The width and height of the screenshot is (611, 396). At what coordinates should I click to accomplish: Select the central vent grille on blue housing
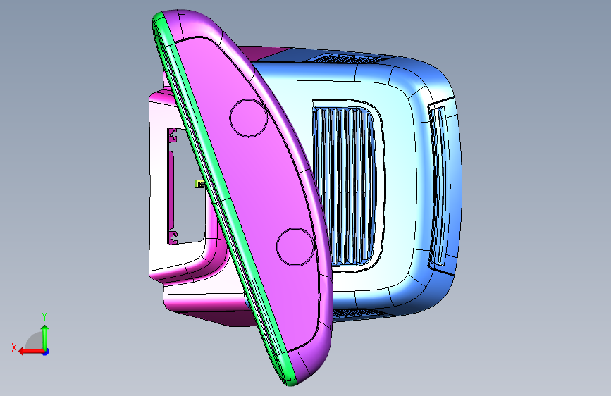344,186
